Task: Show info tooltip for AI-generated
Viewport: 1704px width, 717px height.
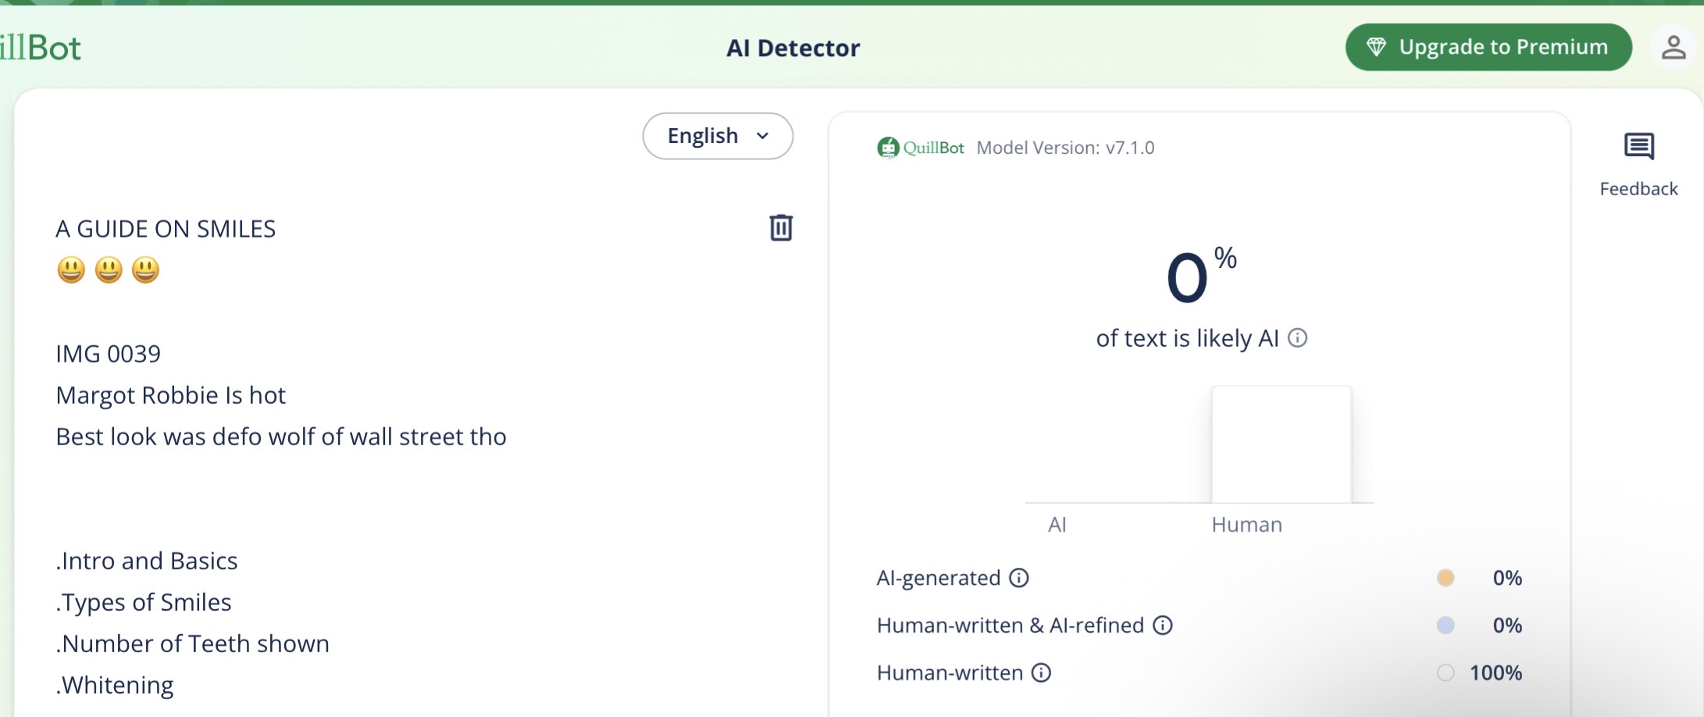Action: point(1019,578)
